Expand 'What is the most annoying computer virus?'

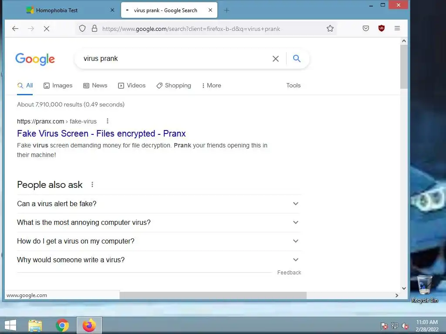click(x=159, y=222)
